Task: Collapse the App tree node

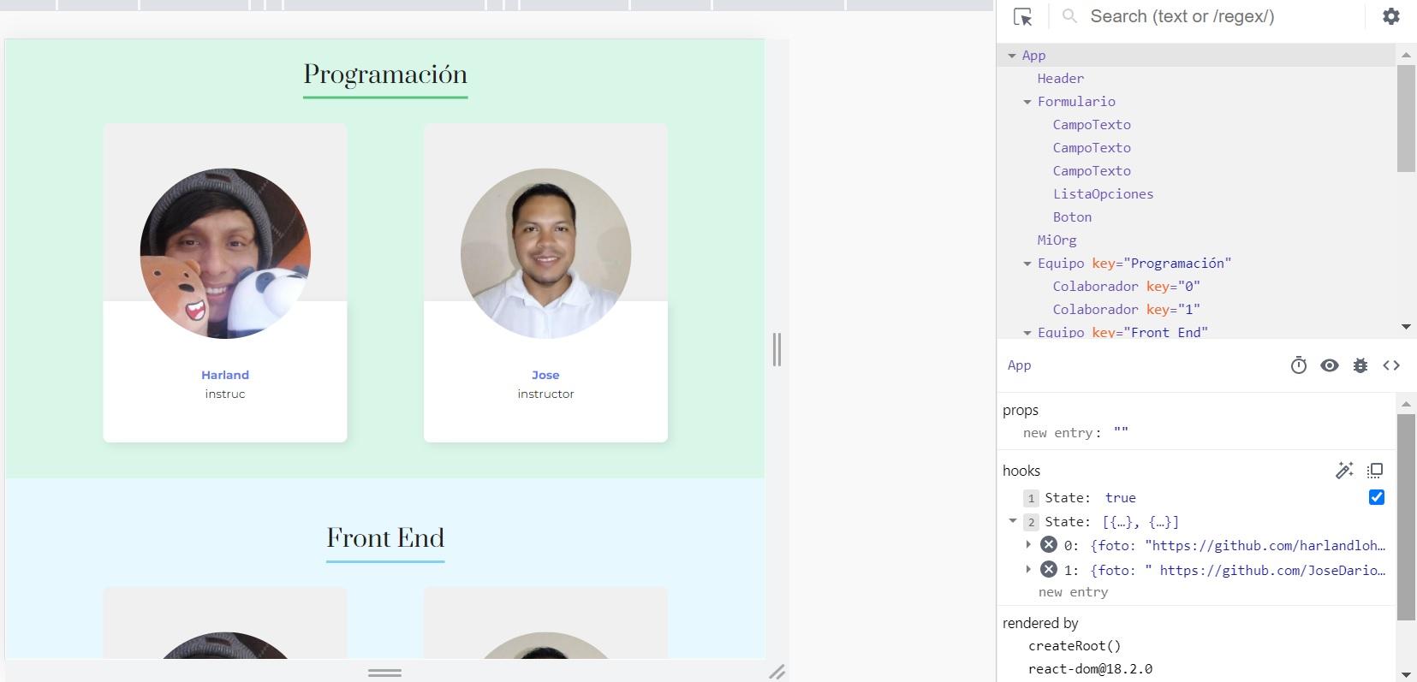Action: coord(1012,56)
